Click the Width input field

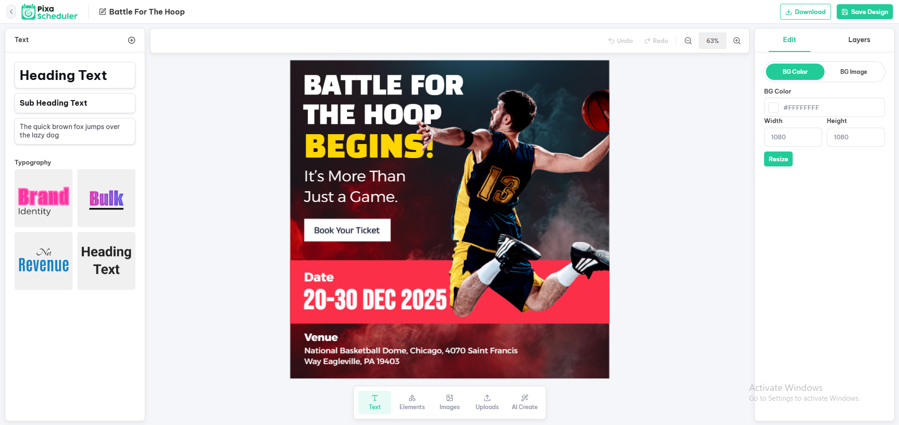coord(793,137)
